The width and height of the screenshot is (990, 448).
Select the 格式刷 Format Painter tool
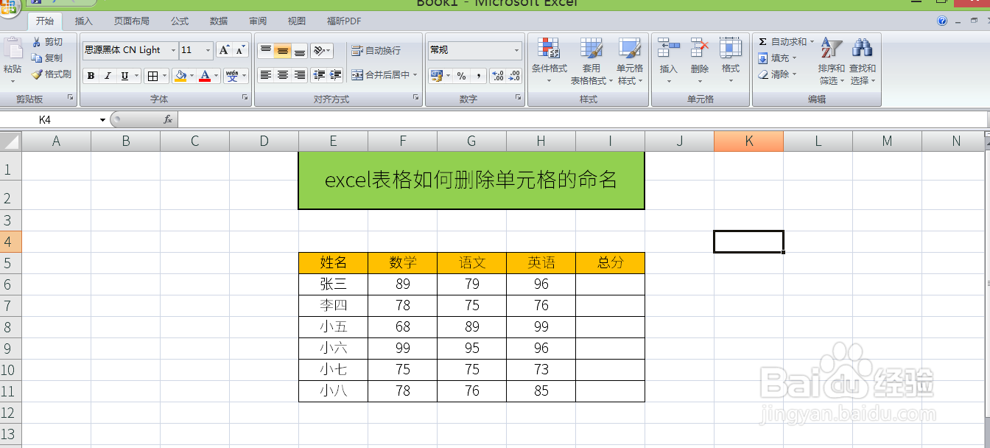point(50,74)
